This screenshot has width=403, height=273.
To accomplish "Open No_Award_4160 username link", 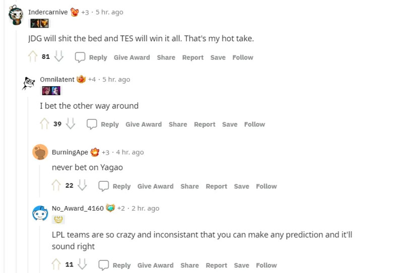I will click(x=78, y=208).
